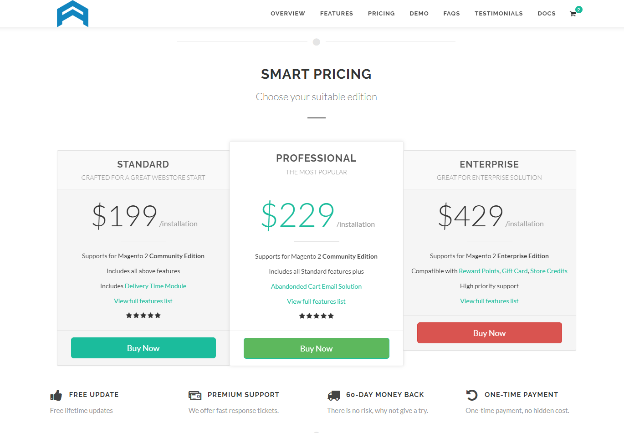Click the blue site logo

coord(72,14)
